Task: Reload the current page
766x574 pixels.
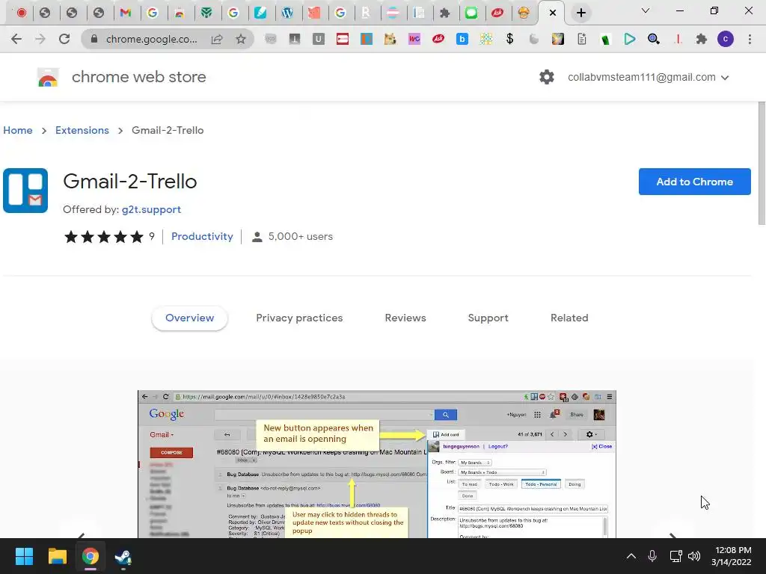Action: (64, 39)
